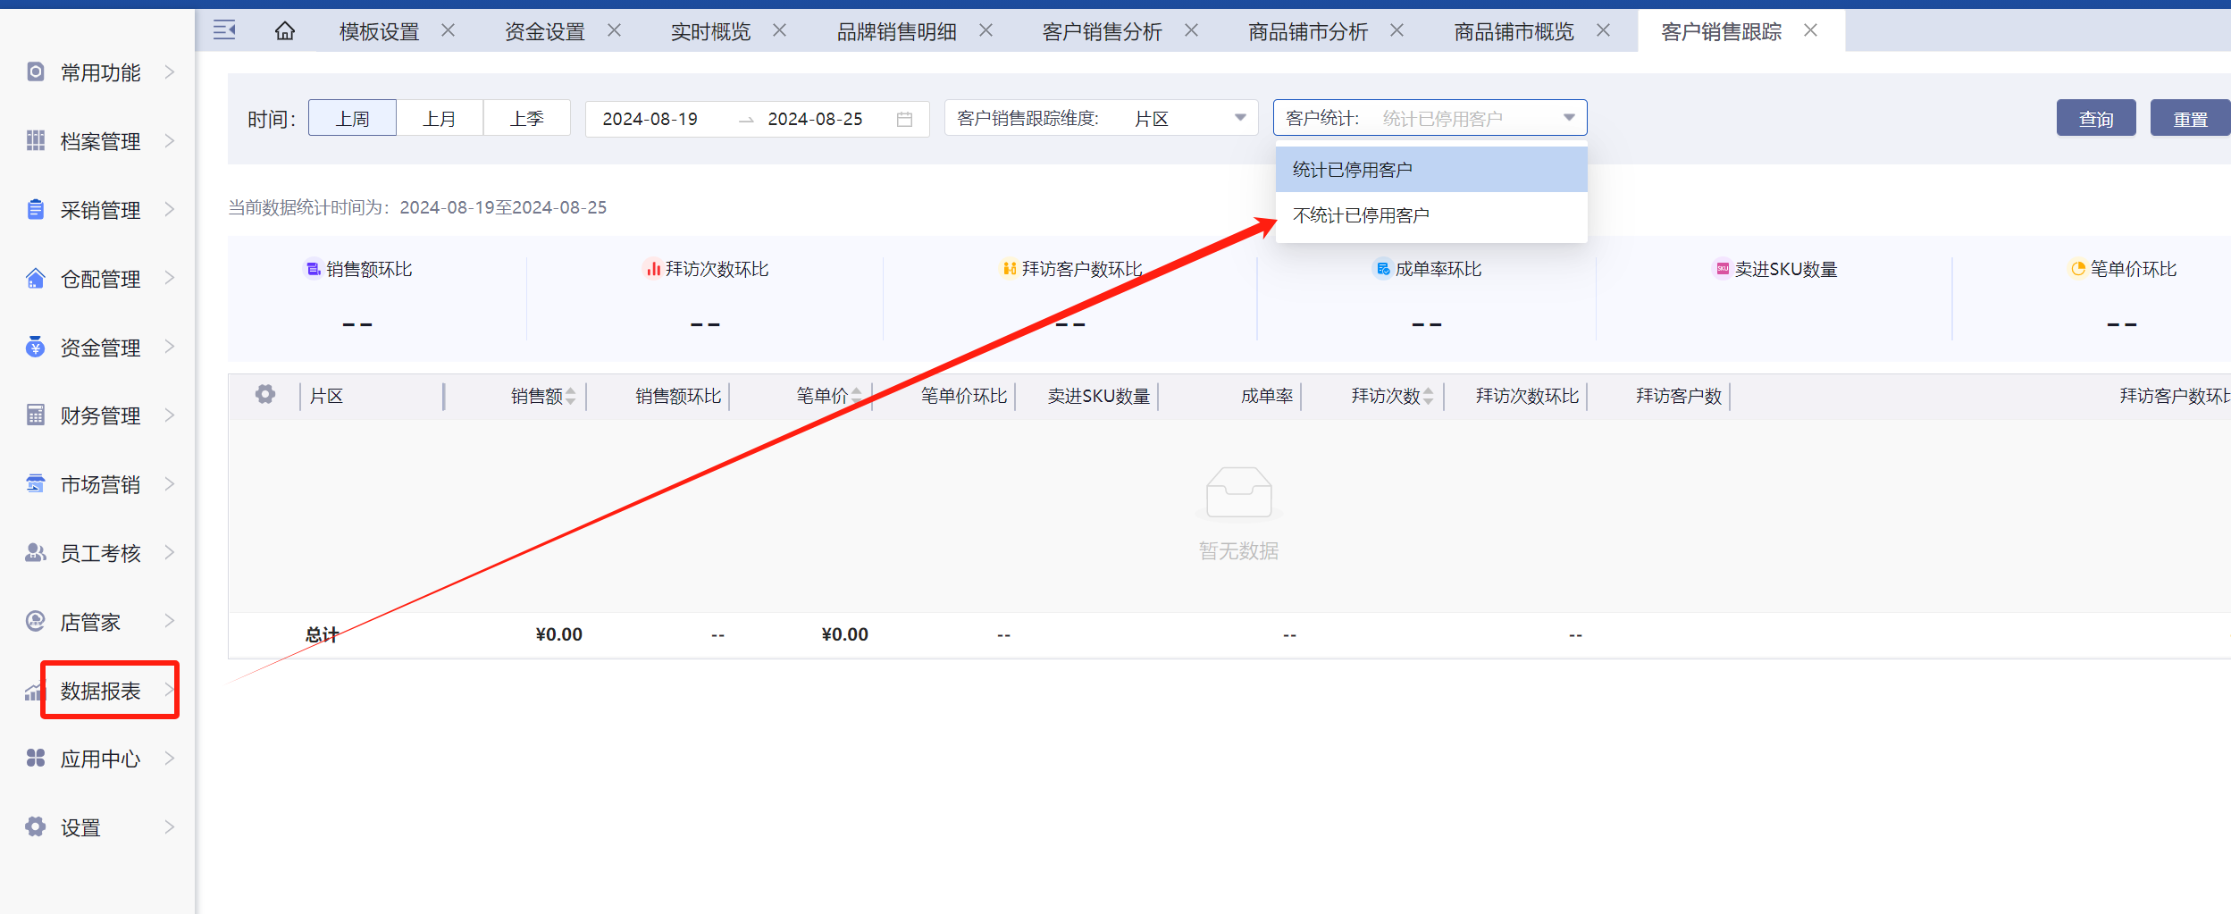The image size is (2231, 914).
Task: Close the 客户销售跟踪 tab
Action: click(1811, 30)
